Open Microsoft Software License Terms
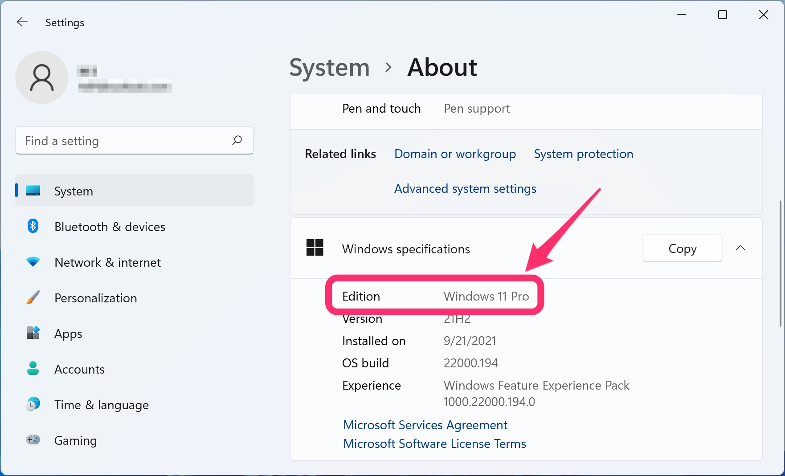The image size is (785, 476). click(x=434, y=443)
